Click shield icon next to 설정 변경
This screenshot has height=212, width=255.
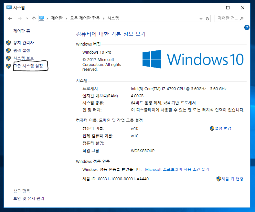[x=212, y=129]
